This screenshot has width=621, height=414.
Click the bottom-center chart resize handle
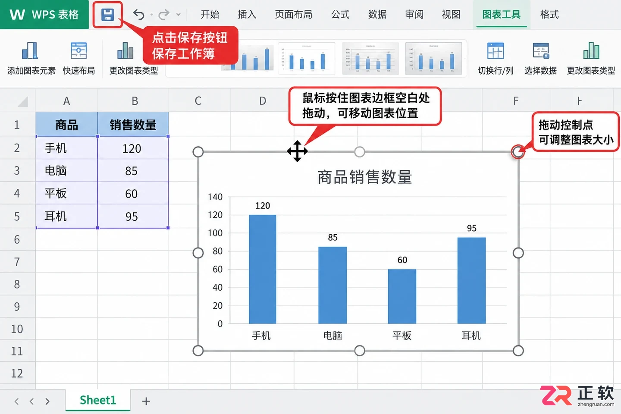[359, 351]
